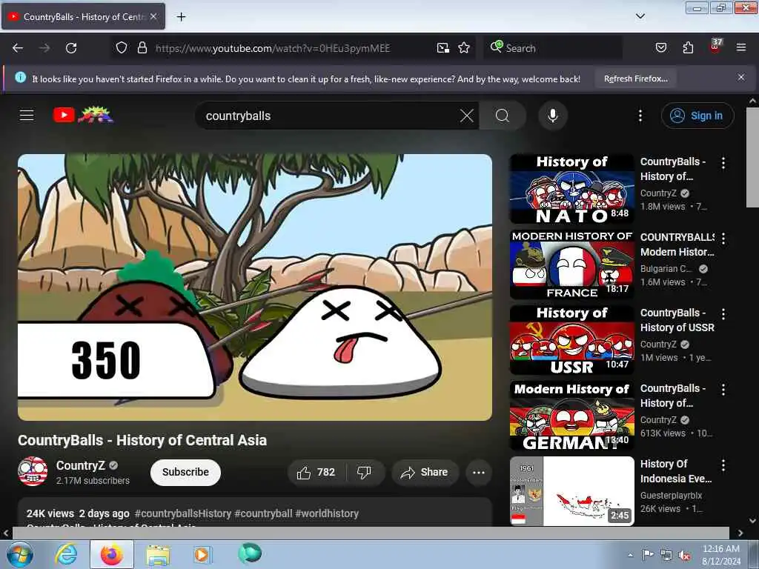This screenshot has height=569, width=759.
Task: Click the #countryball hashtag
Action: (x=263, y=513)
